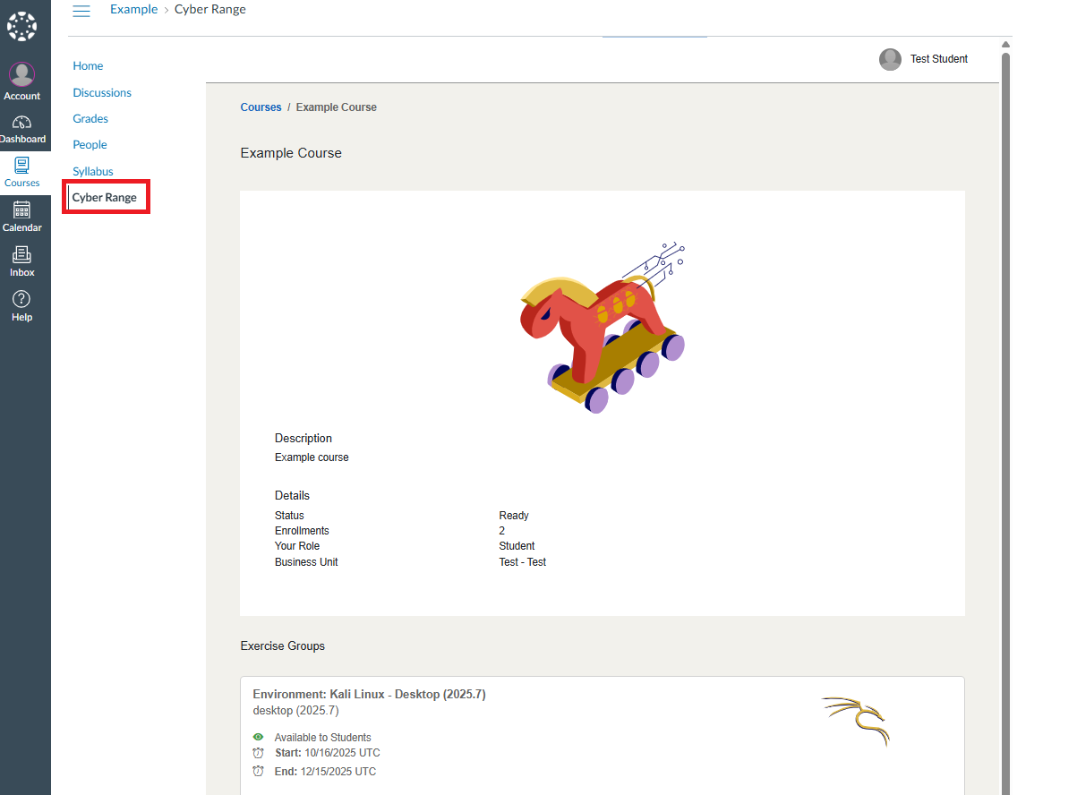The height and width of the screenshot is (795, 1077).
Task: Click Example in the top breadcrumb
Action: click(133, 9)
